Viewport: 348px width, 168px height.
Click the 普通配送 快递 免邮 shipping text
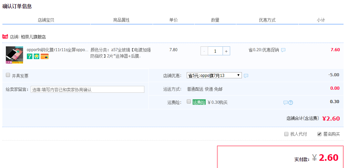205,89
